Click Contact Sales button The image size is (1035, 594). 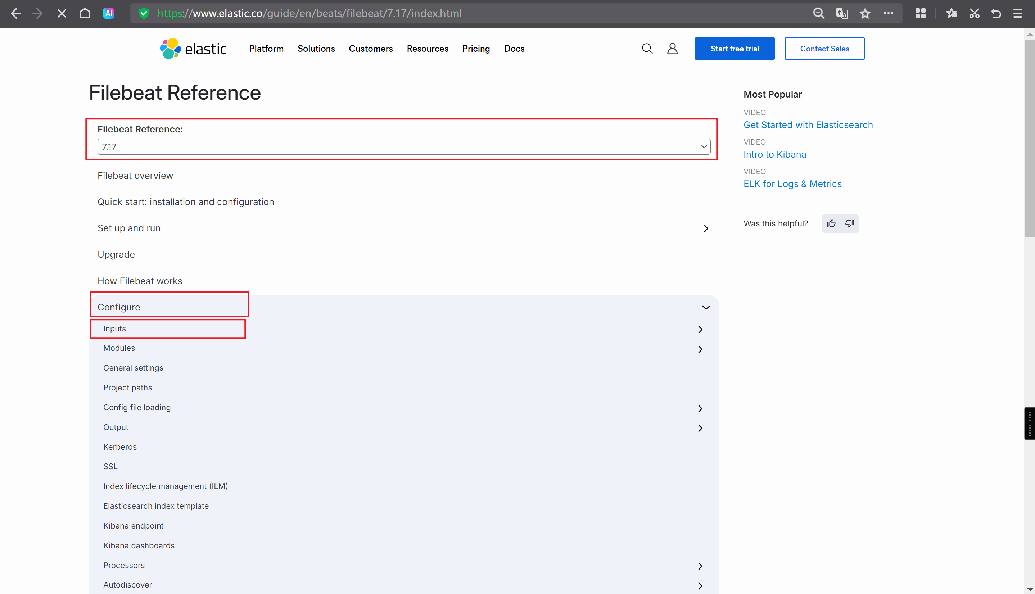click(824, 49)
